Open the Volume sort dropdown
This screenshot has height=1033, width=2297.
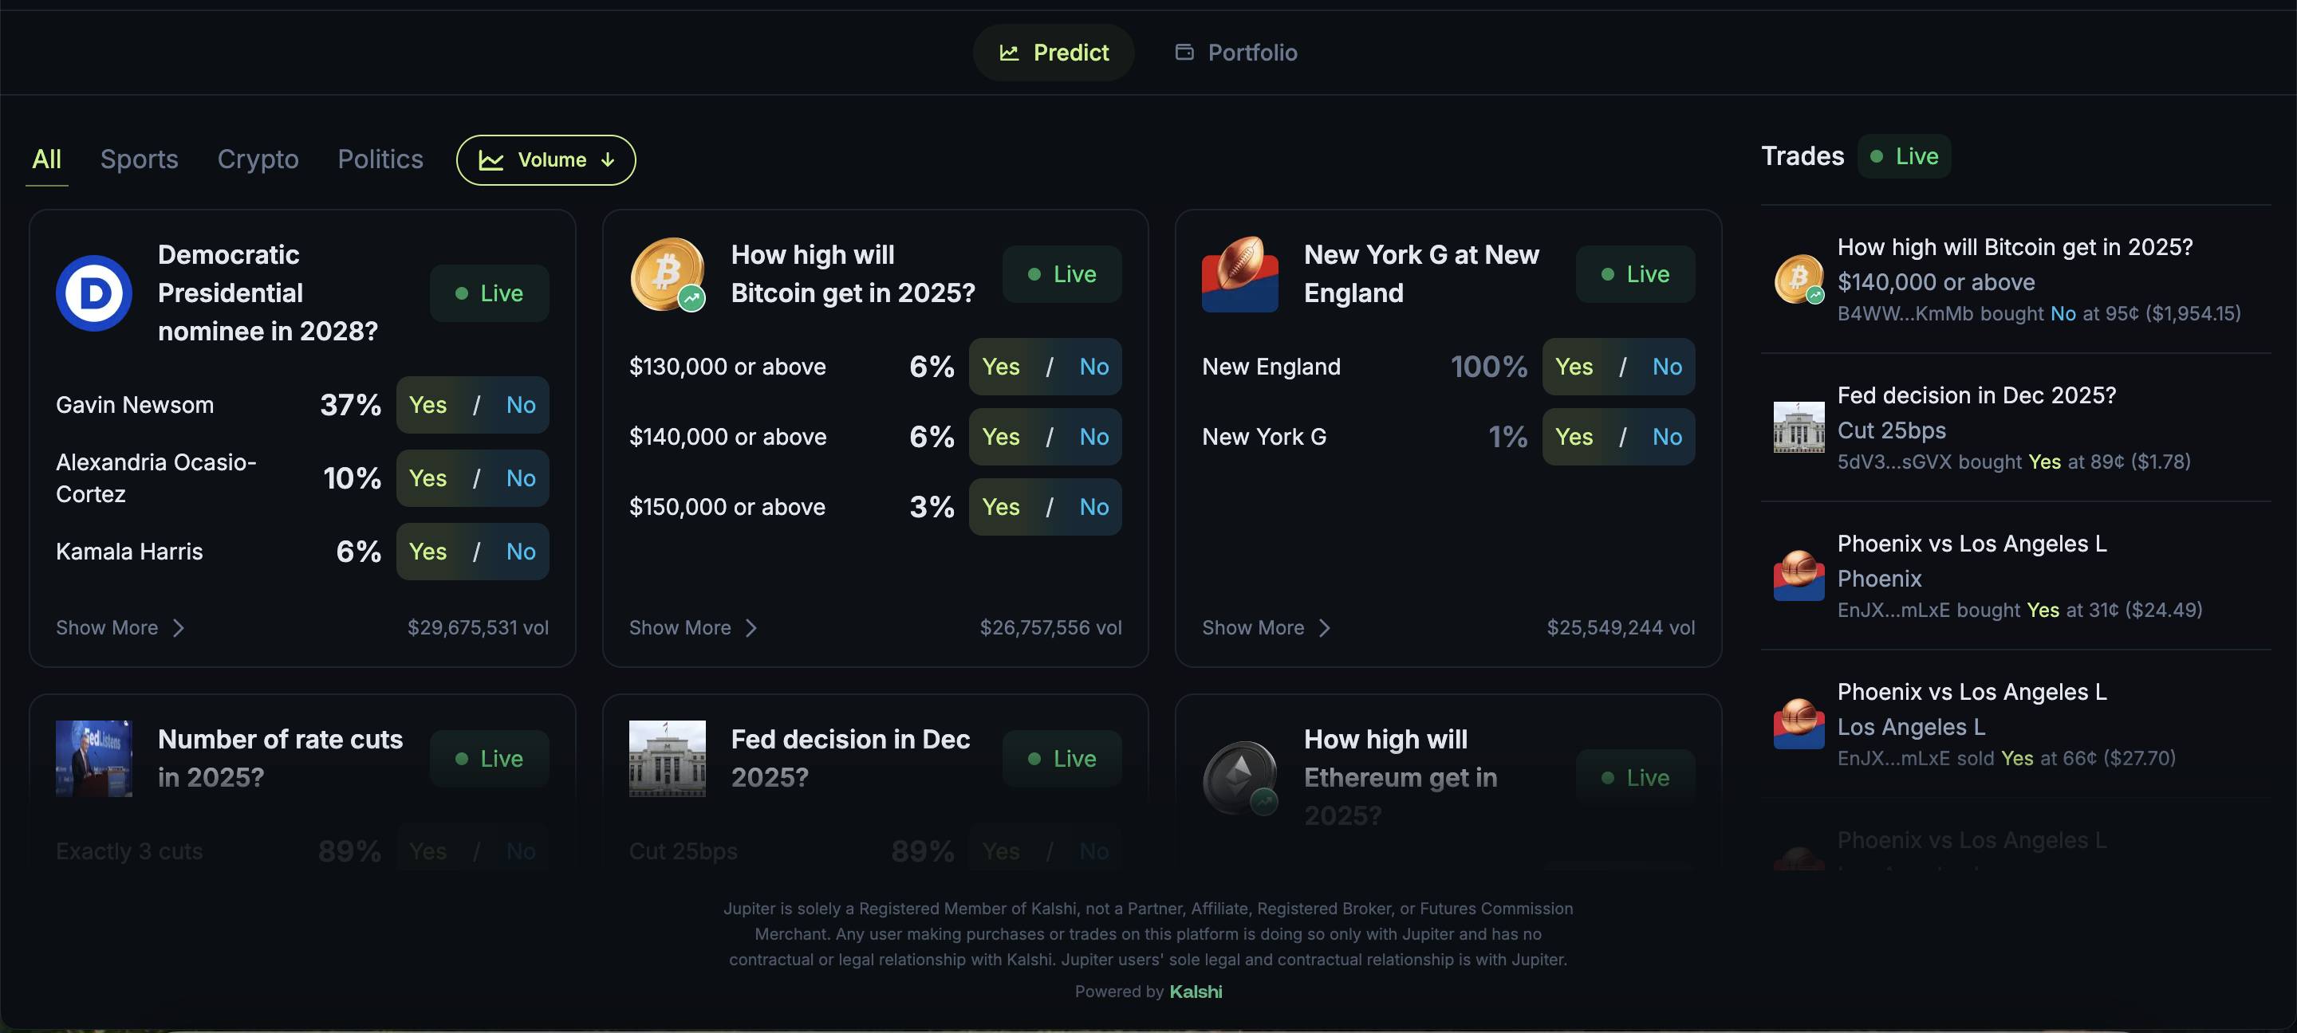(546, 160)
